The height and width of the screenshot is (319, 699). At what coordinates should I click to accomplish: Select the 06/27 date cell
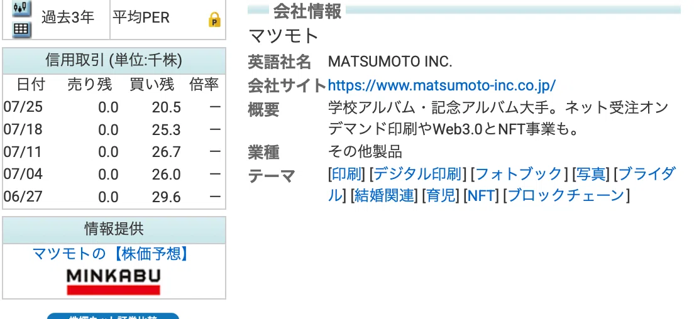click(x=23, y=197)
